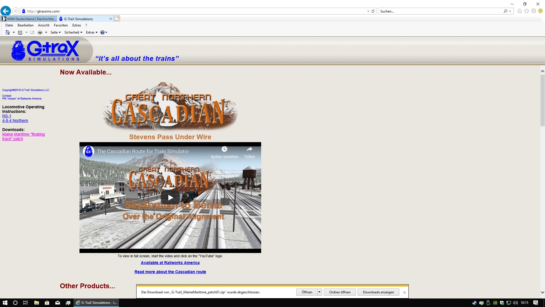Play the Cascadian Route video

[170, 198]
